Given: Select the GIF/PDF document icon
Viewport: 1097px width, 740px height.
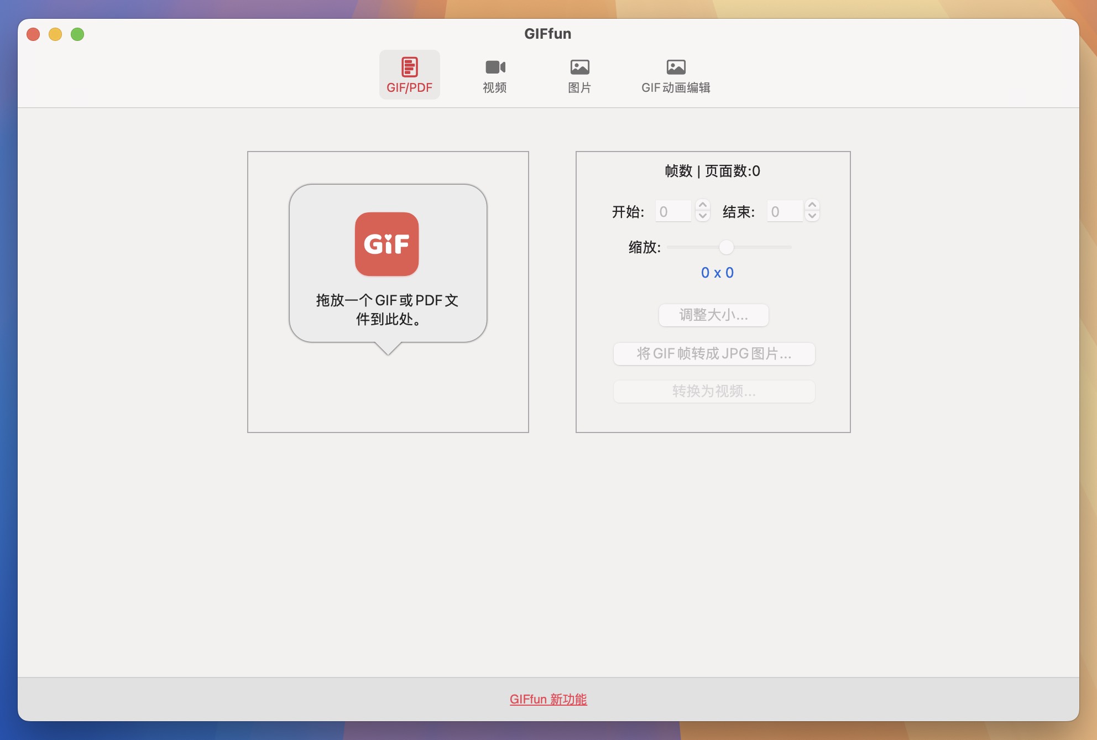Looking at the screenshot, I should click(x=409, y=66).
